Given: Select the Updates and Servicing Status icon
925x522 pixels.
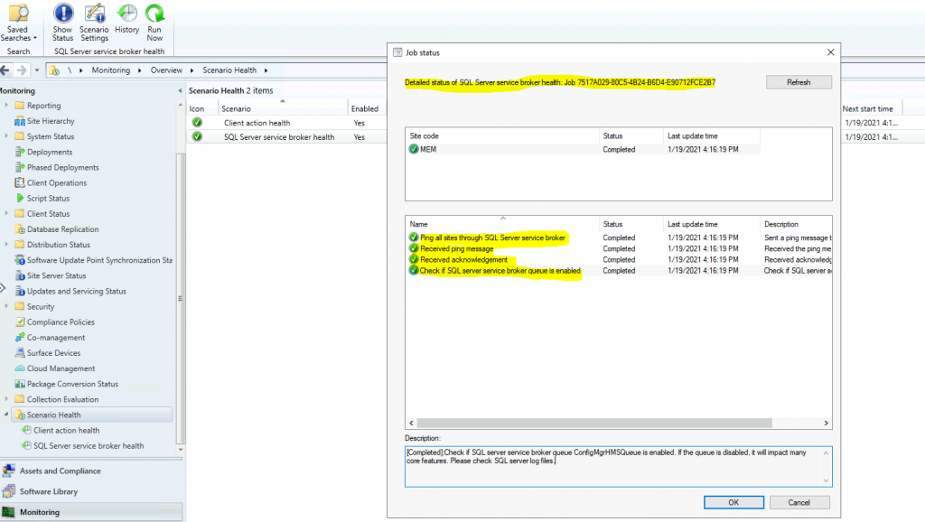Looking at the screenshot, I should [20, 291].
